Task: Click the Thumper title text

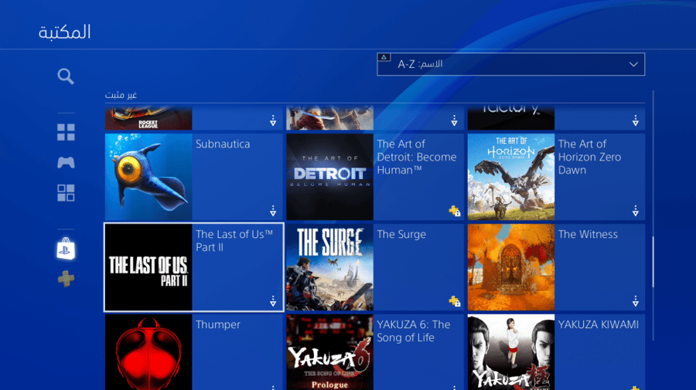Action: [x=218, y=325]
